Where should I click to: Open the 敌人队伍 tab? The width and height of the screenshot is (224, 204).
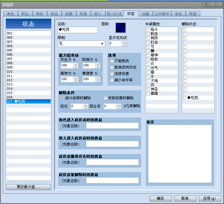point(114,14)
